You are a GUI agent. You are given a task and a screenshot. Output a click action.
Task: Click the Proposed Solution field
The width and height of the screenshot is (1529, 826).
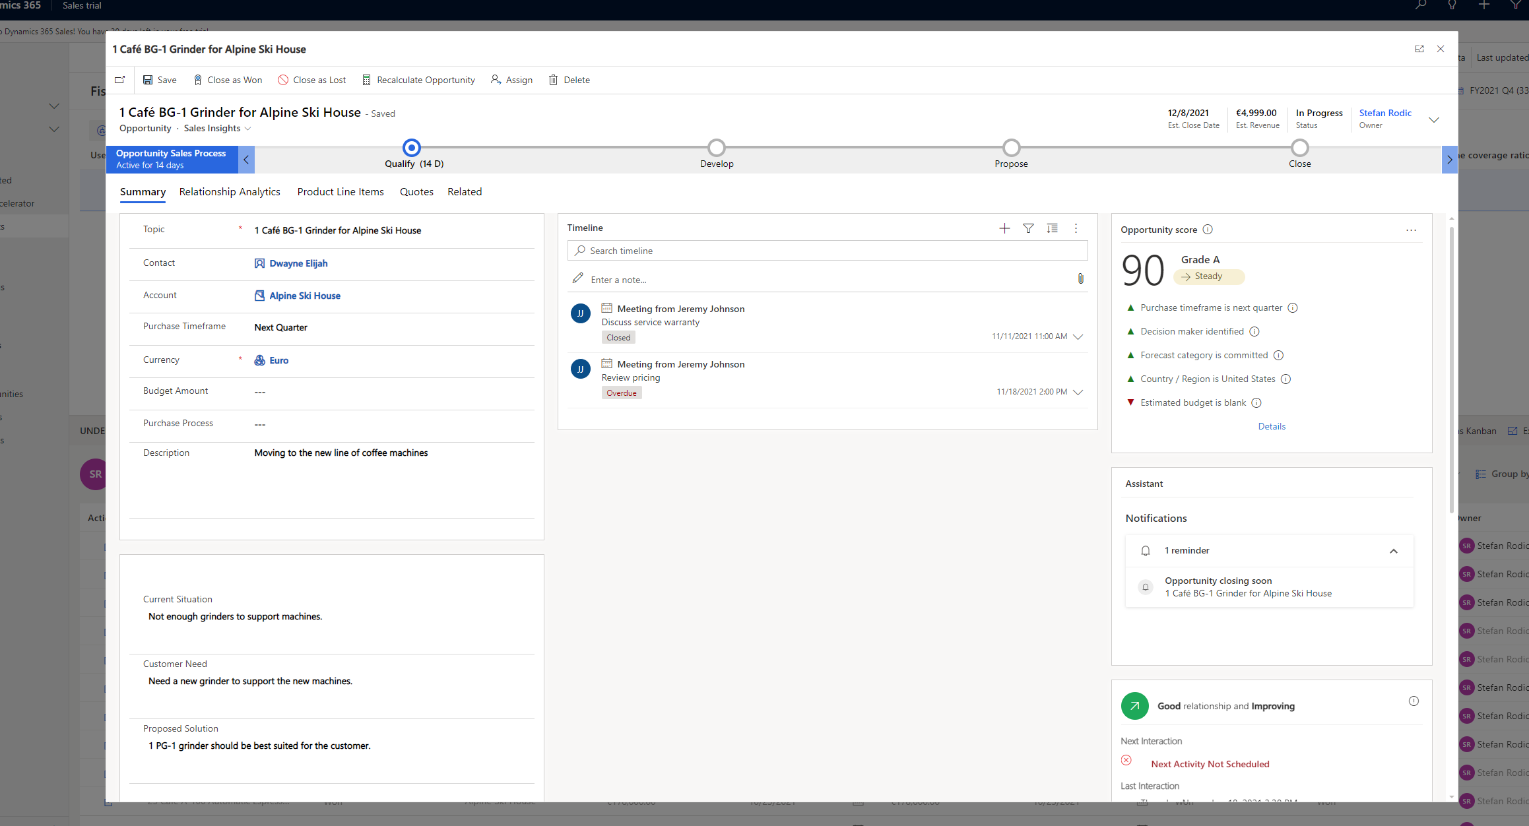332,746
